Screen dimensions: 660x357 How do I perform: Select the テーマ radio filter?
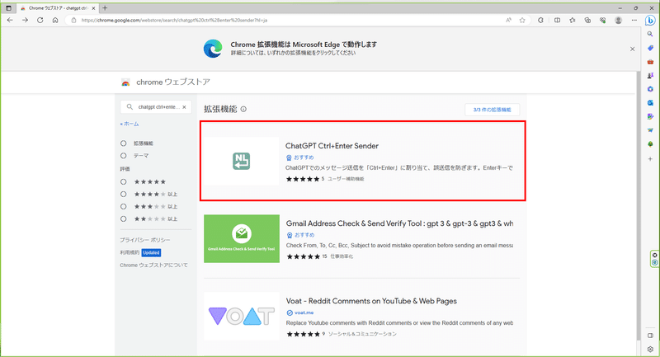pos(123,156)
